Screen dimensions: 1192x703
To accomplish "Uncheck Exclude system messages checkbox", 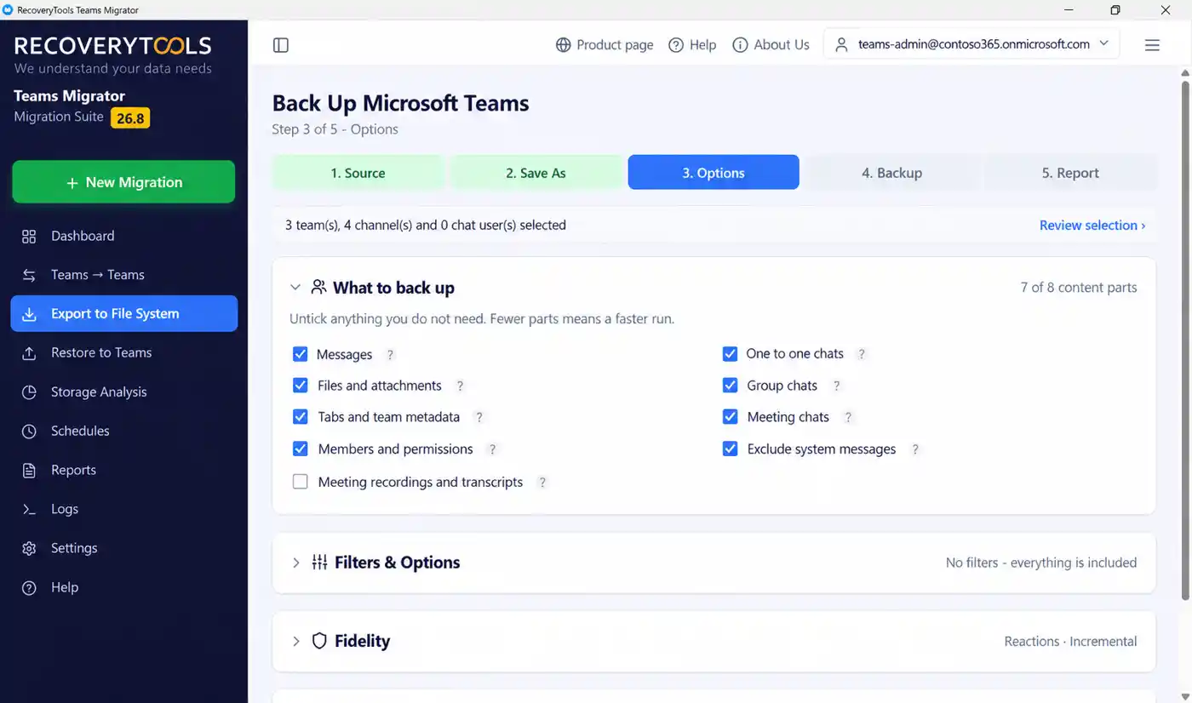I will point(730,449).
